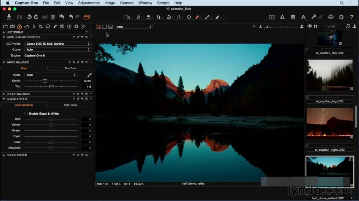Switch to the Skin Tone tab

(x=70, y=68)
